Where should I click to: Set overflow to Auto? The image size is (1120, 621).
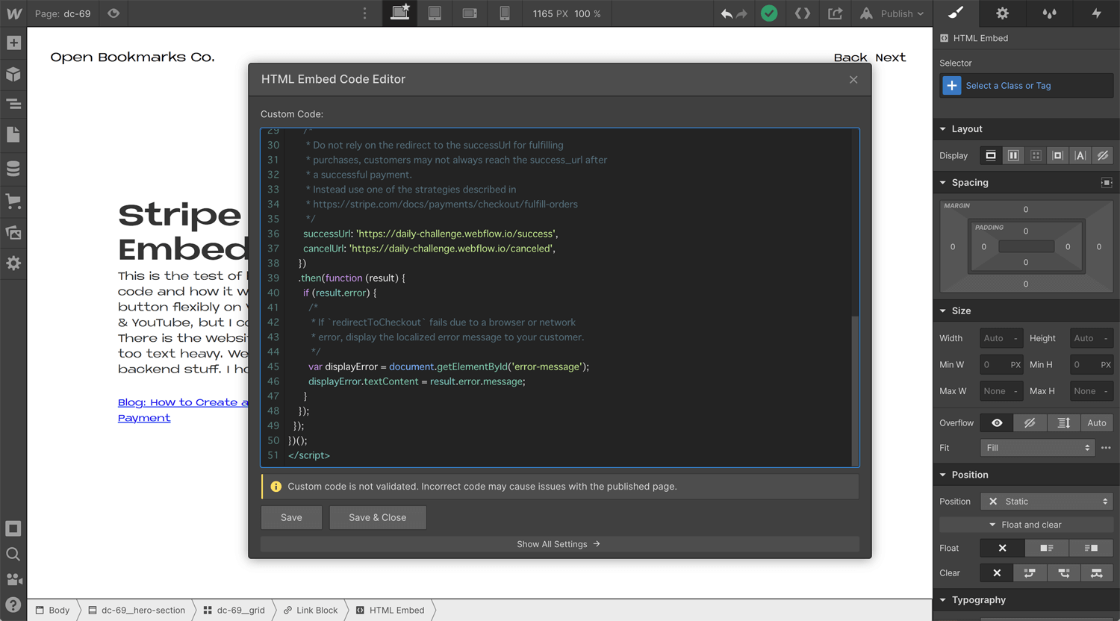[x=1097, y=423]
